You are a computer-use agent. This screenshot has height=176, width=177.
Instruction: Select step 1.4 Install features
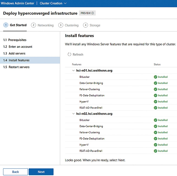tap(30, 60)
